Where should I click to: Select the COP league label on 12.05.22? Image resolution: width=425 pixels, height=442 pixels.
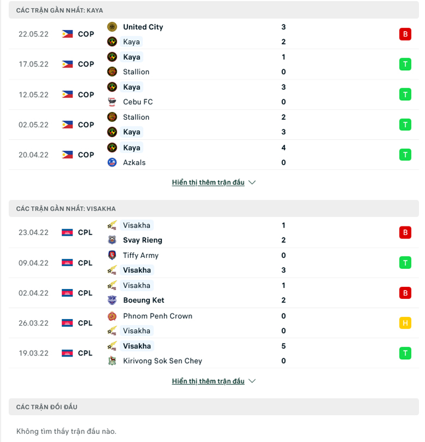[x=86, y=95]
